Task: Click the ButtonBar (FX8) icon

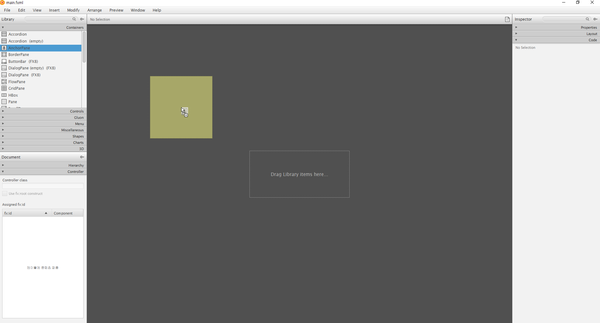Action: coord(4,61)
